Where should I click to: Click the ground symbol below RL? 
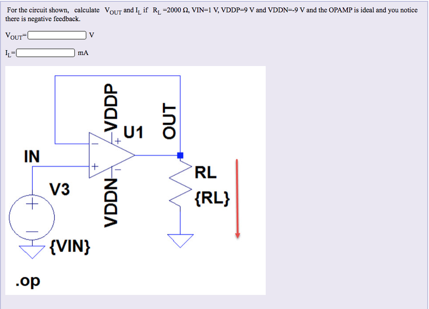[x=180, y=238]
